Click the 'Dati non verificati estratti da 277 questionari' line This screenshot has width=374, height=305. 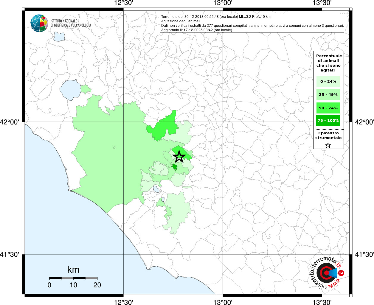coord(252,26)
